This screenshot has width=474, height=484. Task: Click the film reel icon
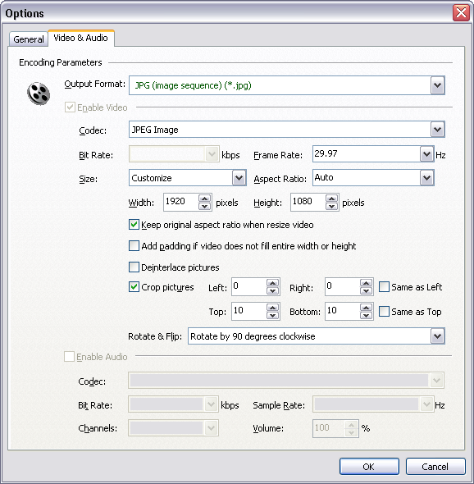[39, 94]
